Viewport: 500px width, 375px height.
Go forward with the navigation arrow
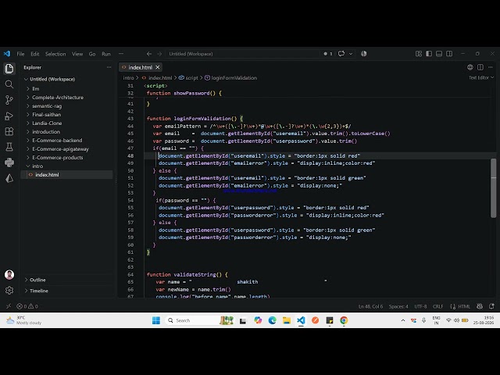coord(159,54)
